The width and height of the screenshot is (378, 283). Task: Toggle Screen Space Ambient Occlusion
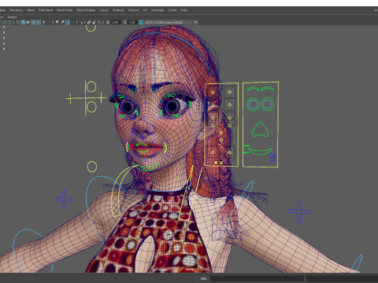(57, 22)
